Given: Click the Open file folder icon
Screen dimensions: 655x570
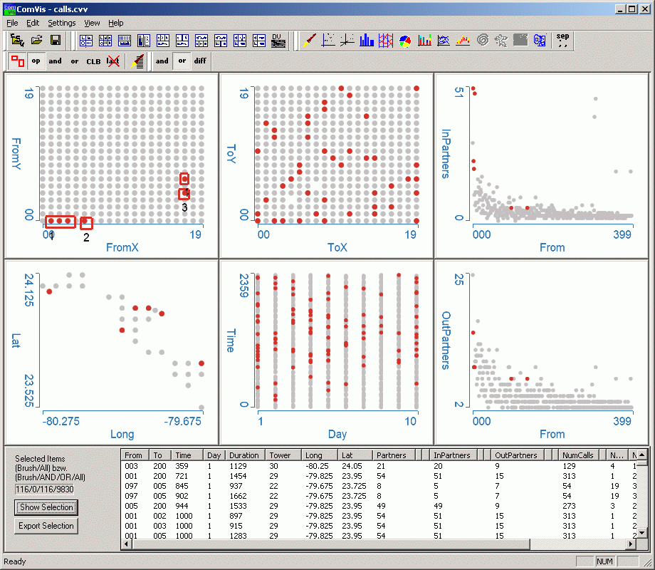Looking at the screenshot, I should pyautogui.click(x=36, y=41).
